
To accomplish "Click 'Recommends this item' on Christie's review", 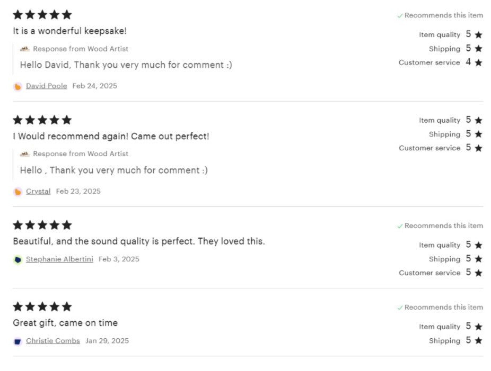I will [440, 307].
